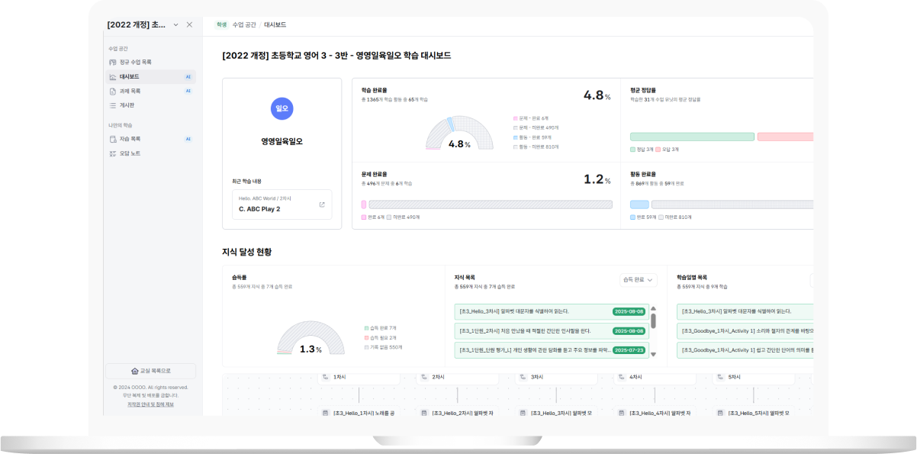Click the external link icon on C. ABC Play 2
The width and height of the screenshot is (917, 454).
coord(321,204)
